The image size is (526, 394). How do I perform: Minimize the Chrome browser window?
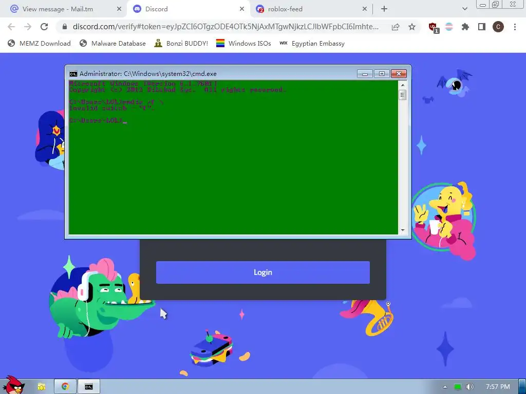coord(483,5)
